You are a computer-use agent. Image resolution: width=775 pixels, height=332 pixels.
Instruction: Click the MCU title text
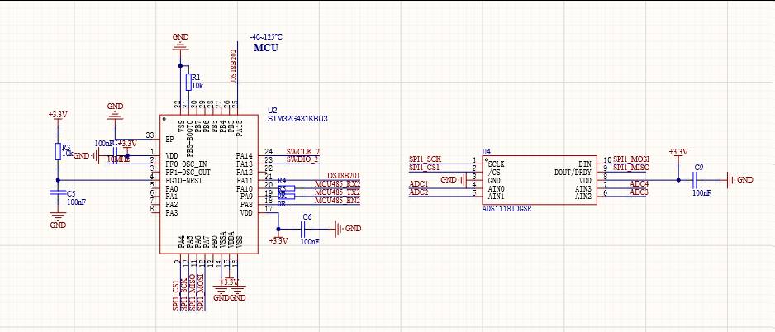click(x=266, y=48)
